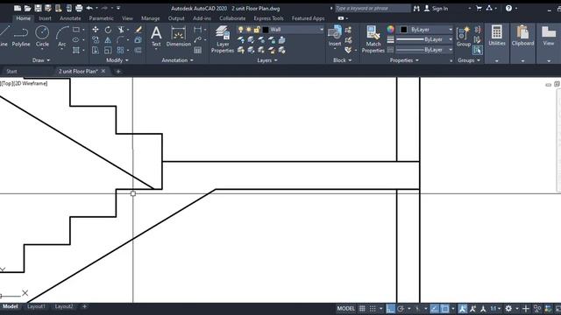Click the Trim tool icon
This screenshot has width=561, height=315.
(121, 30)
